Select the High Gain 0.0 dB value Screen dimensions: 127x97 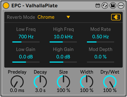click(63, 57)
